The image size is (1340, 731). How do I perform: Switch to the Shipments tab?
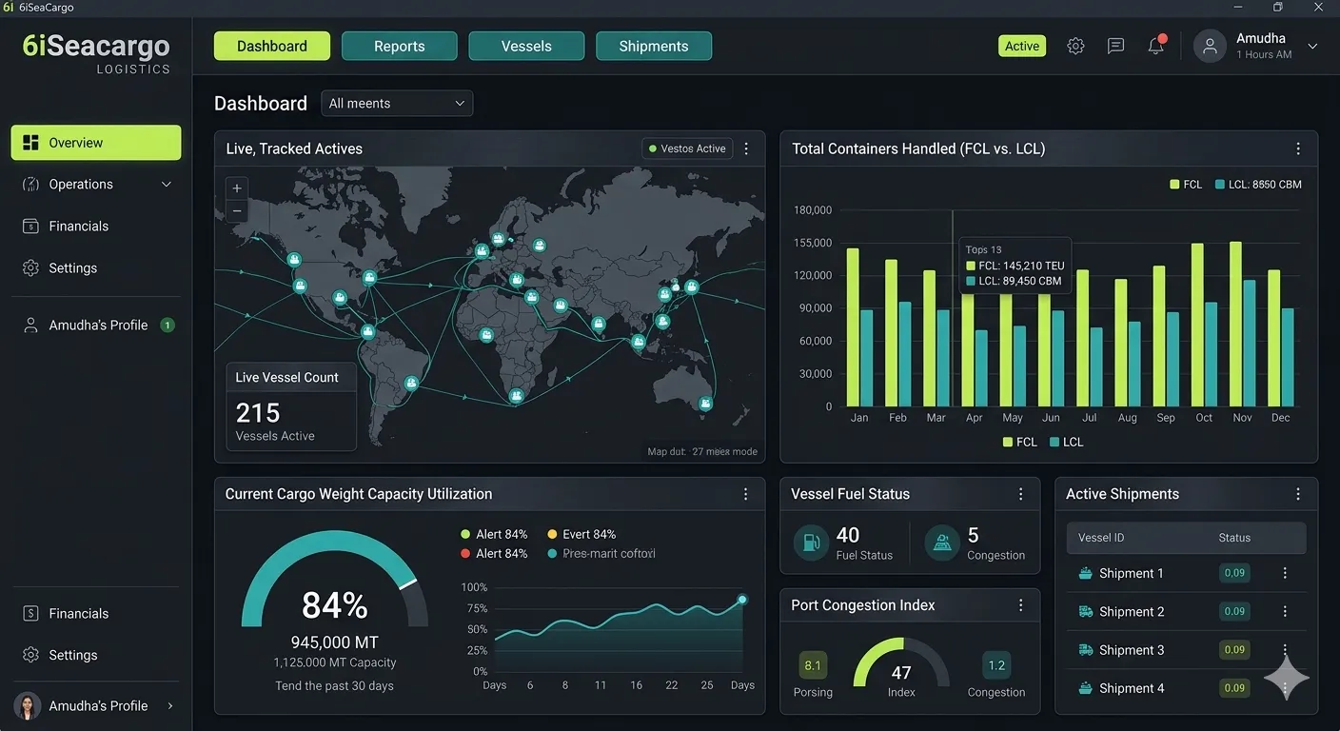point(654,46)
